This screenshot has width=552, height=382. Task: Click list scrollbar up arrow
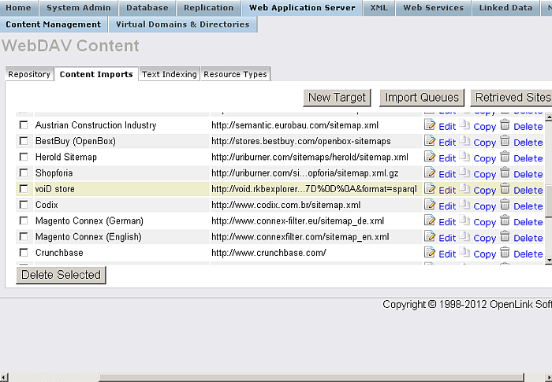(548, 116)
